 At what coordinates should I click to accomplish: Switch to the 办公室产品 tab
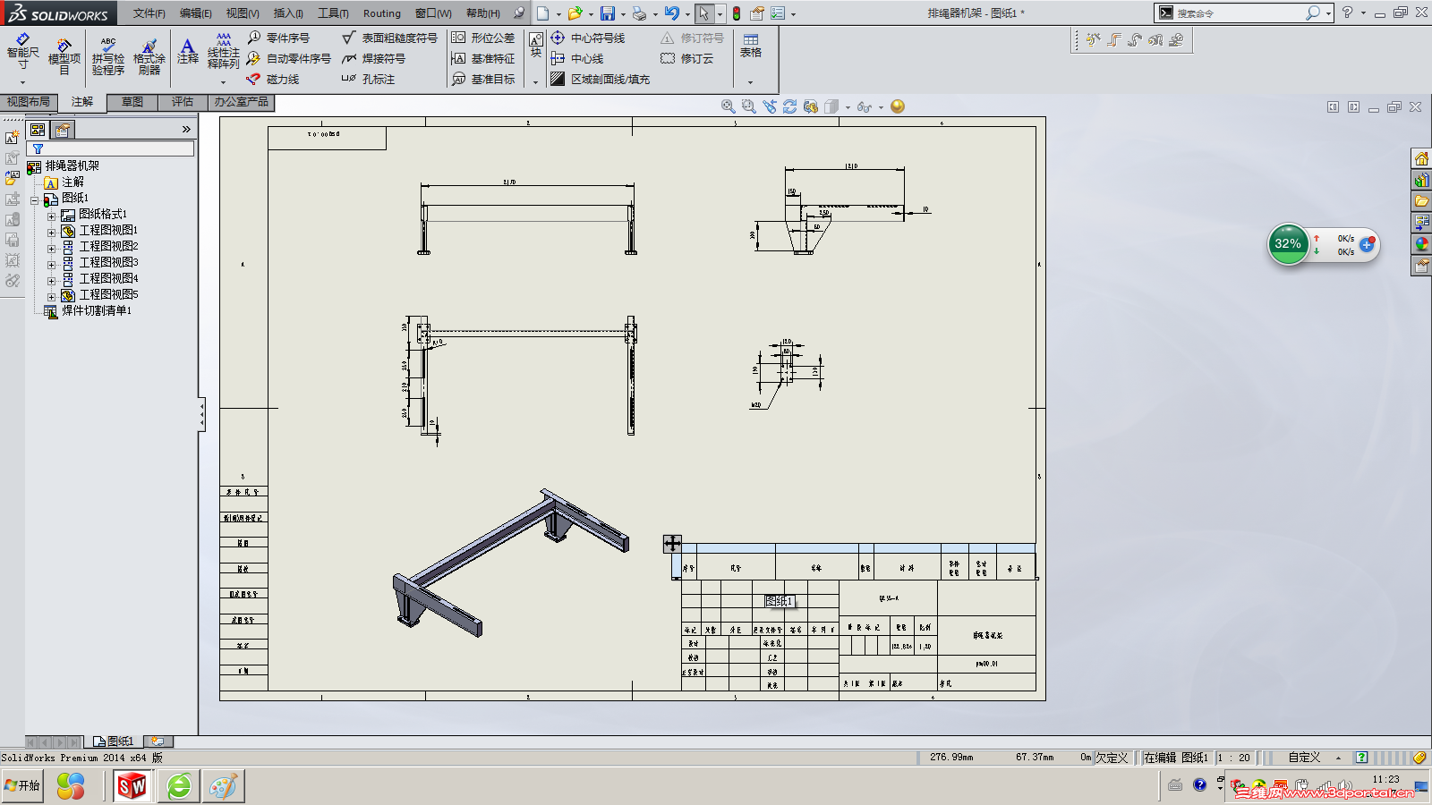click(x=241, y=102)
